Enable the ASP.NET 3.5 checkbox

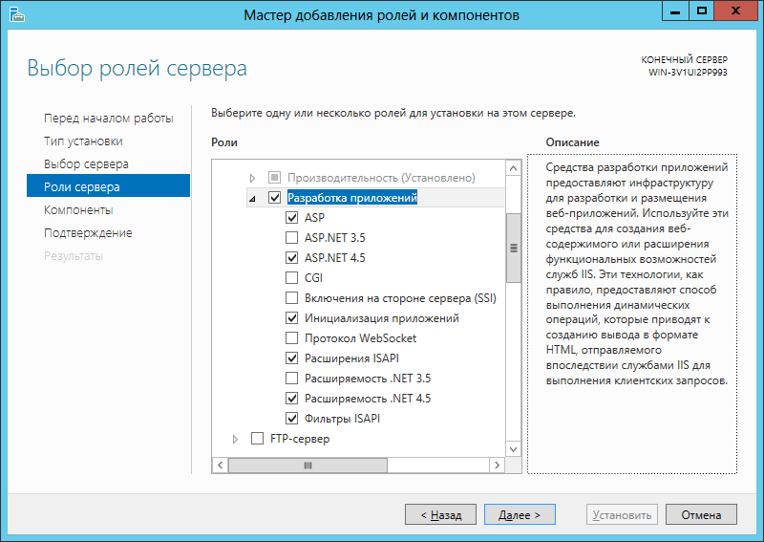pyautogui.click(x=291, y=238)
